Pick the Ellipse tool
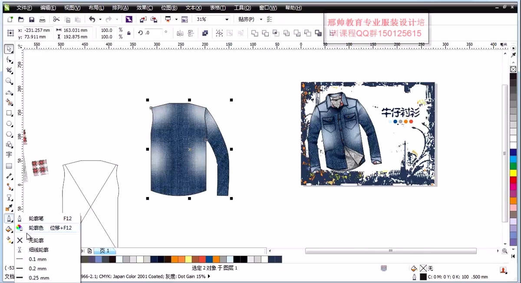 coord(9,124)
